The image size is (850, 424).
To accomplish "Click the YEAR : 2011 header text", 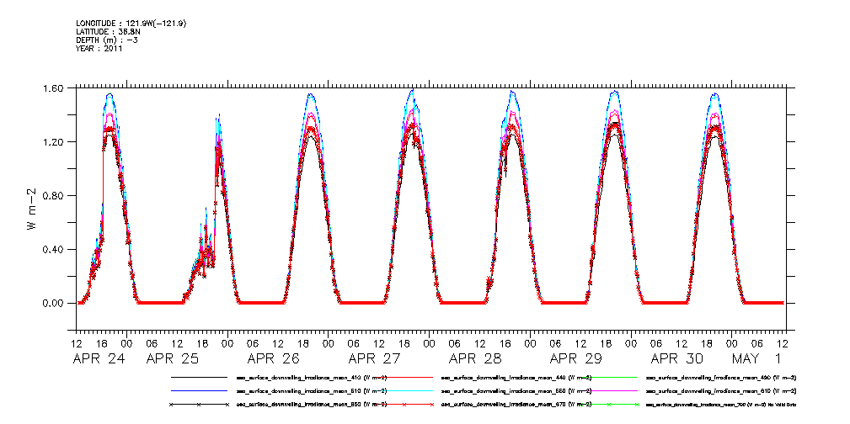I will [99, 49].
